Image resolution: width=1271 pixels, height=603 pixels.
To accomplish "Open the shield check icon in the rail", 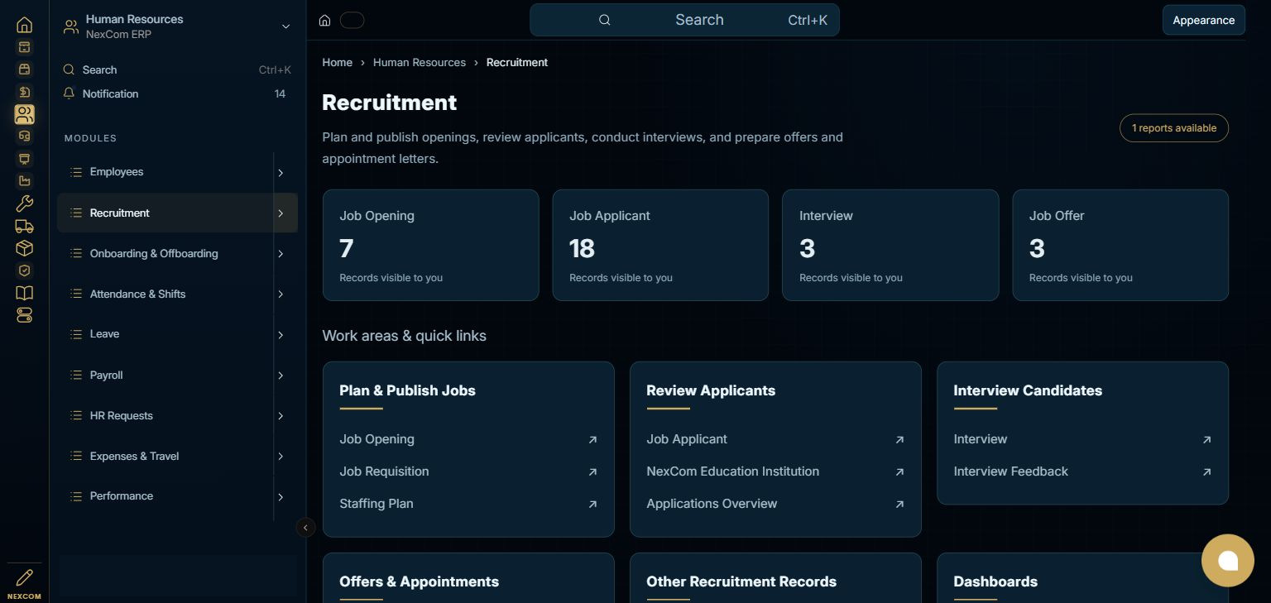I will [x=25, y=270].
